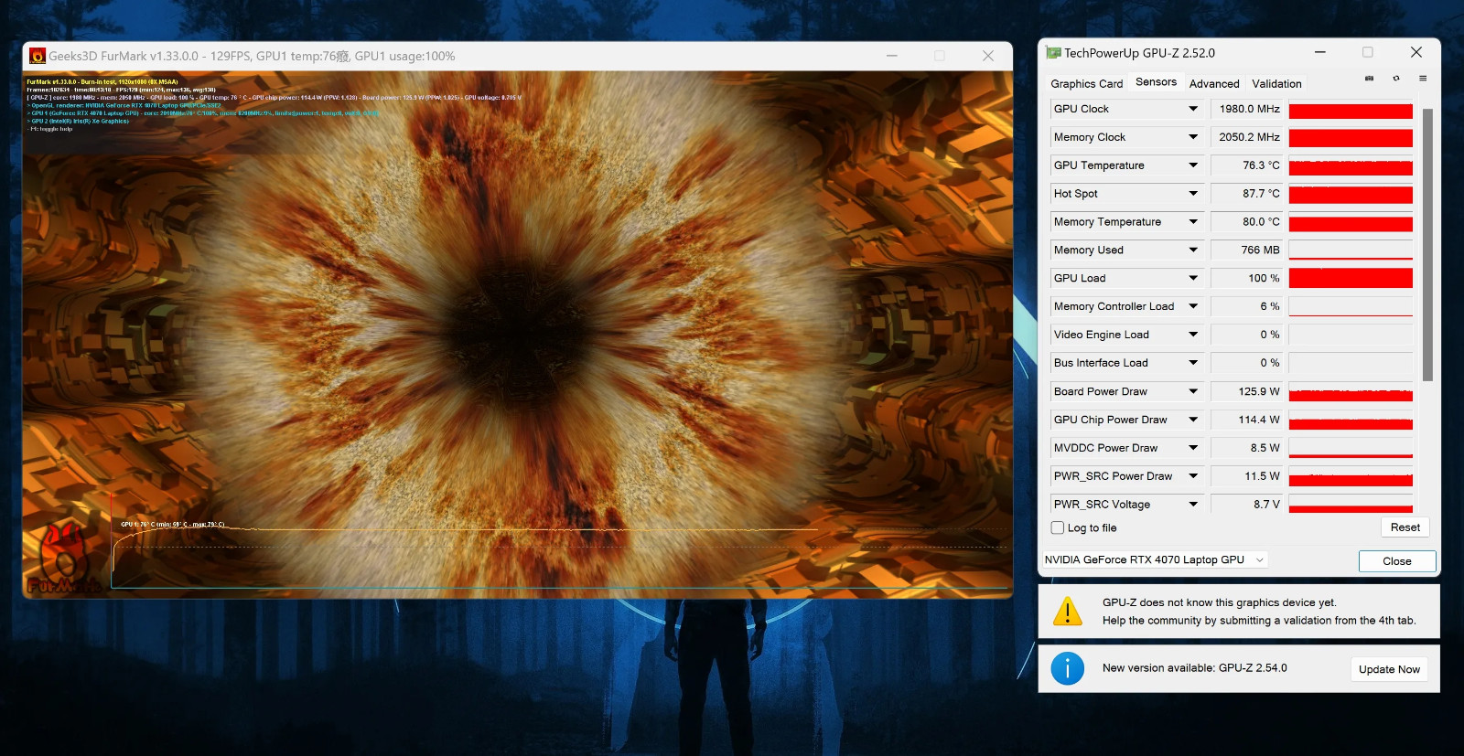Screen dimensions: 1464x756
Task: Click the Memory Used history graph
Action: click(1351, 250)
